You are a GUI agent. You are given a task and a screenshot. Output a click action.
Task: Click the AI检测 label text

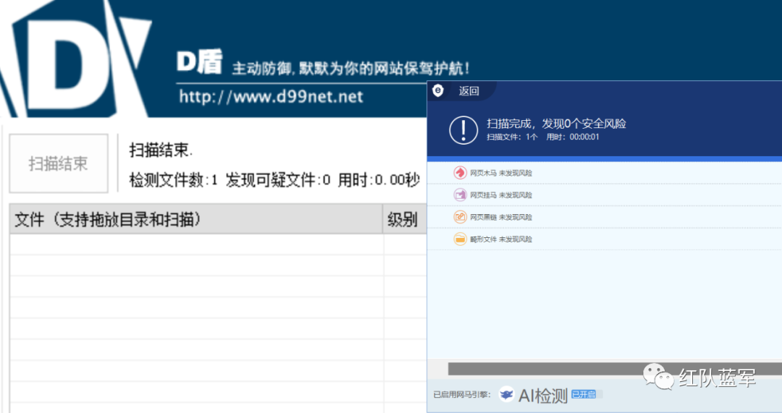tap(543, 396)
